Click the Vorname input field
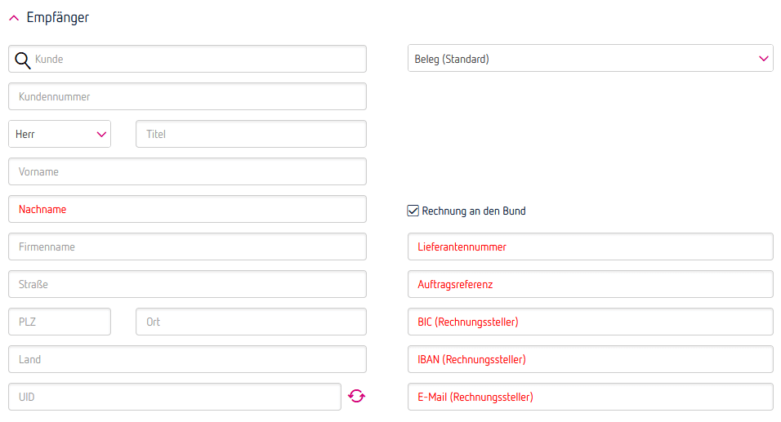This screenshot has width=781, height=422. [x=187, y=171]
